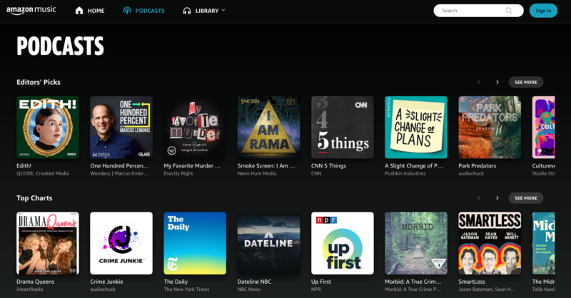Click the Park Predators title
Screen dimensions: 571x298
tap(477, 165)
